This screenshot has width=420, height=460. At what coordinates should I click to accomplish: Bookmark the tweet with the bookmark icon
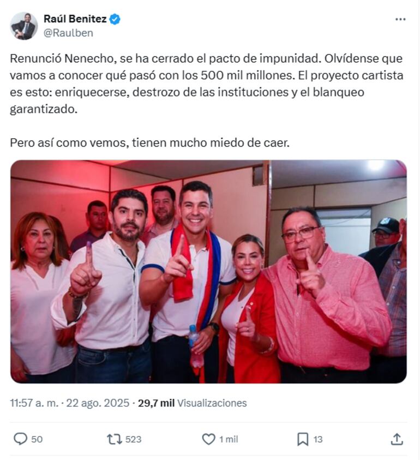[x=303, y=439]
